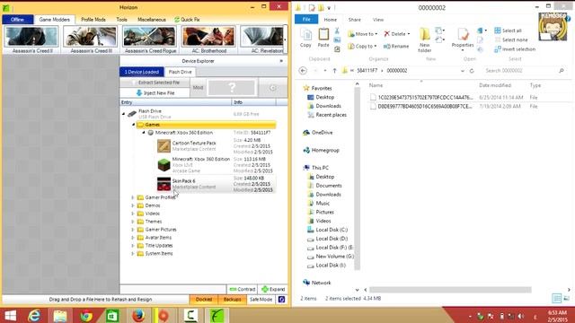Expand the Avatar Items folder

click(133, 238)
